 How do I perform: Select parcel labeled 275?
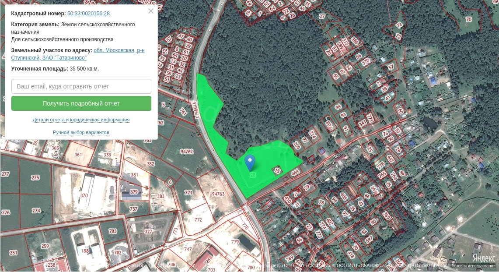[35, 177]
